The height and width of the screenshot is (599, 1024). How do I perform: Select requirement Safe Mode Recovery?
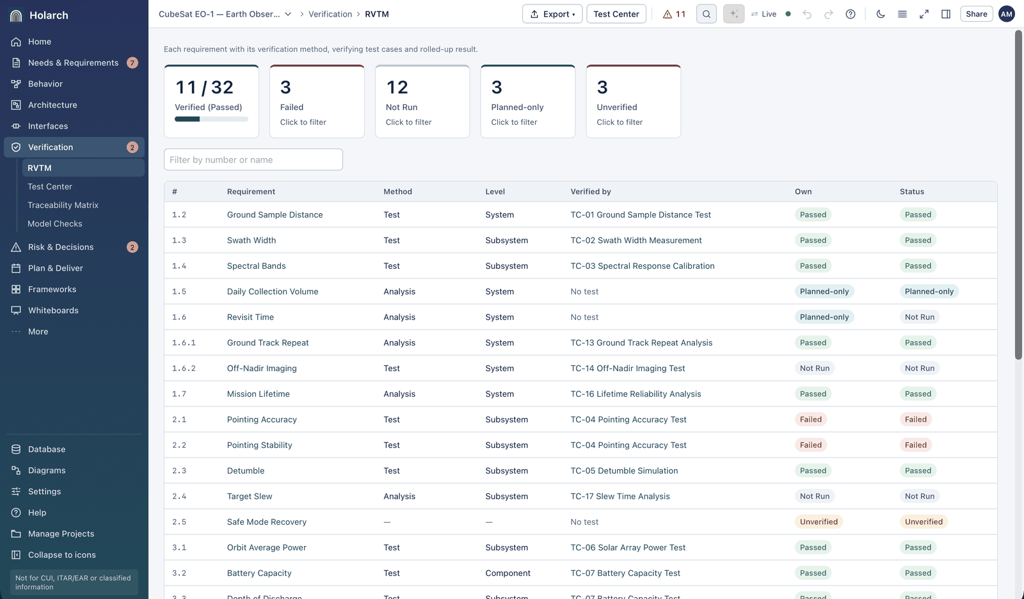267,522
